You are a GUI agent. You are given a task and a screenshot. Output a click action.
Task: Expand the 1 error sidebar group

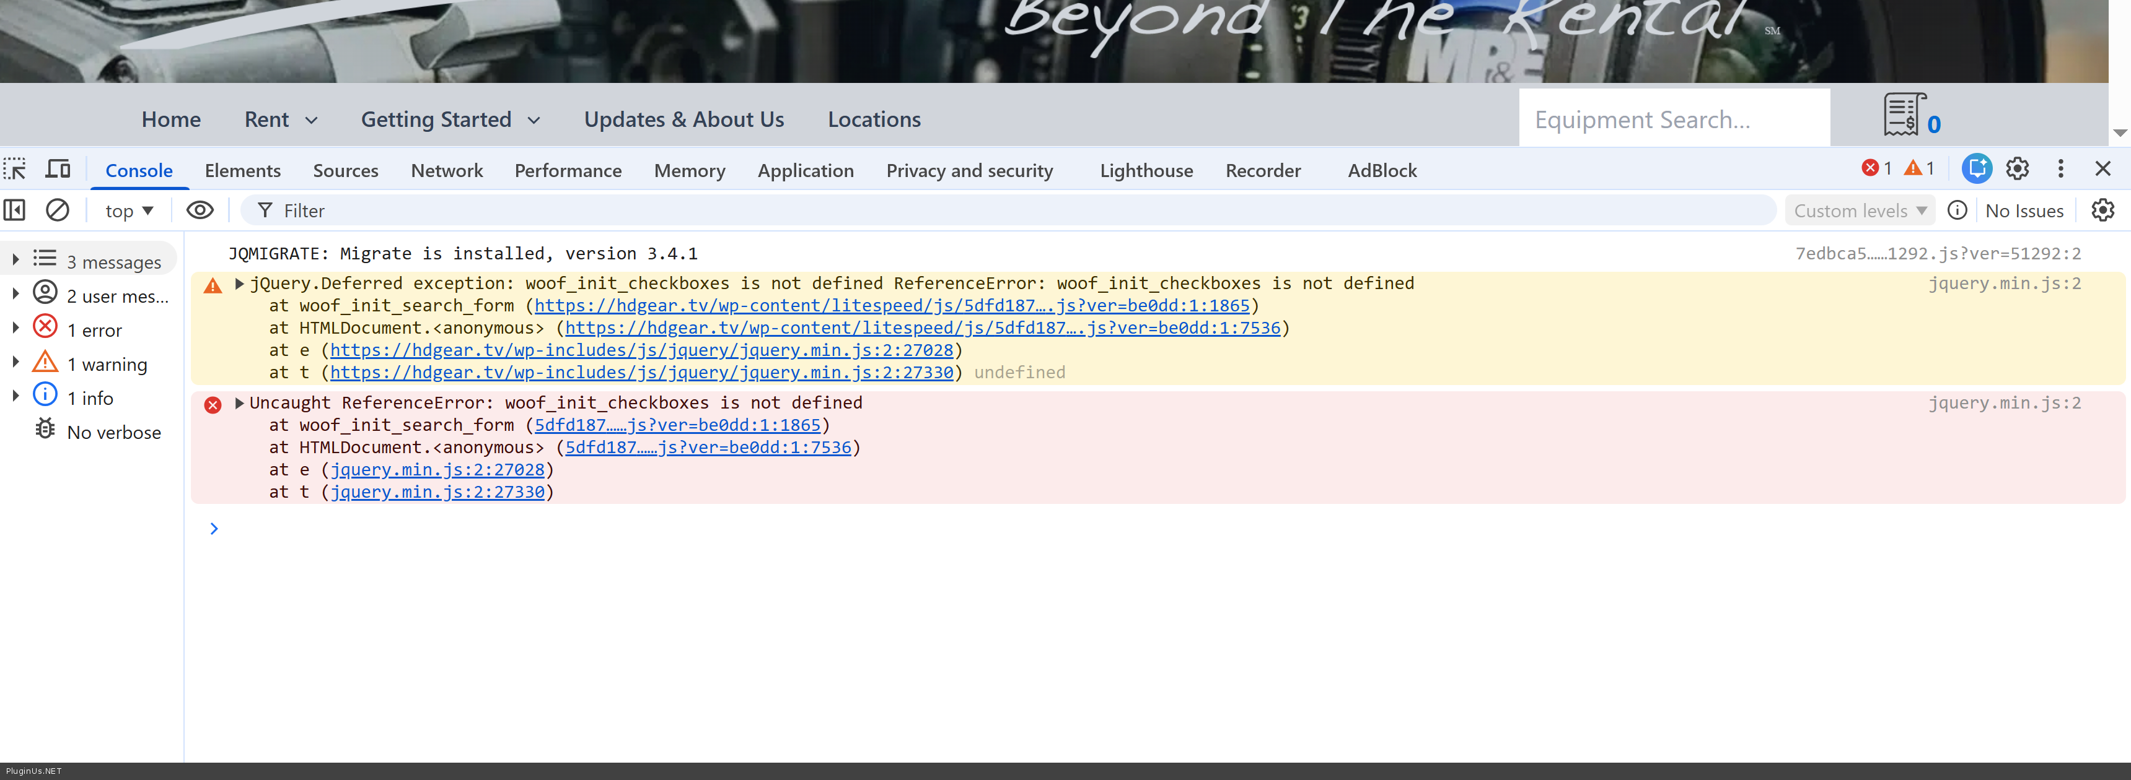15,327
